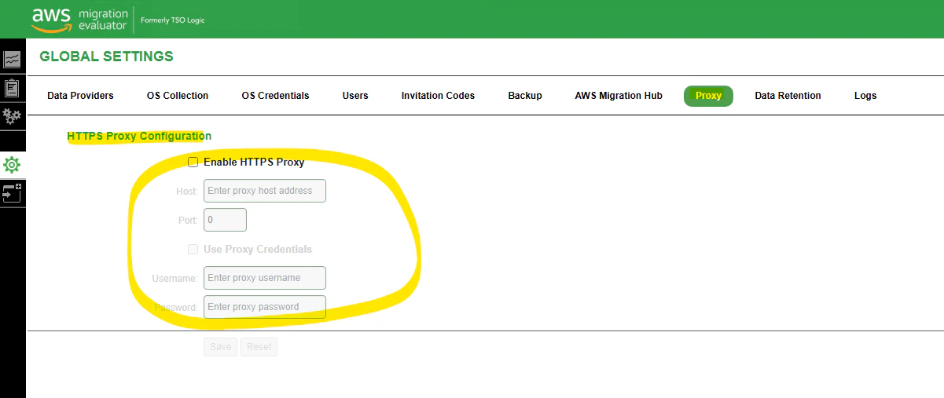This screenshot has width=944, height=398.
Task: Focus the proxy Username field
Action: (x=264, y=278)
